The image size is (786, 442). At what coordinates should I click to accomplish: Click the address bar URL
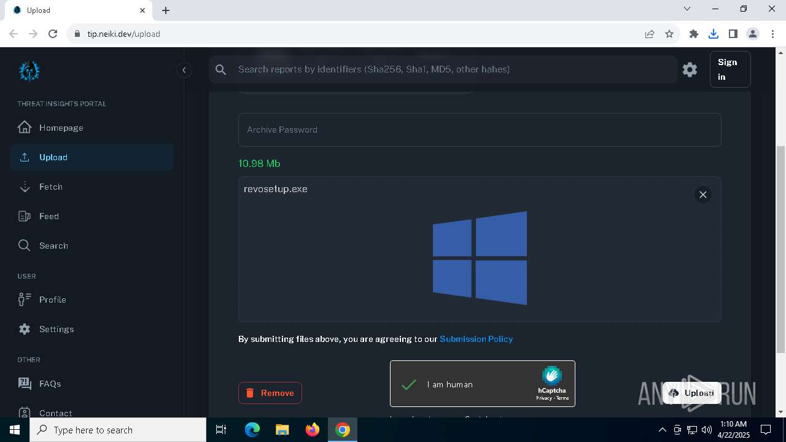tap(123, 34)
